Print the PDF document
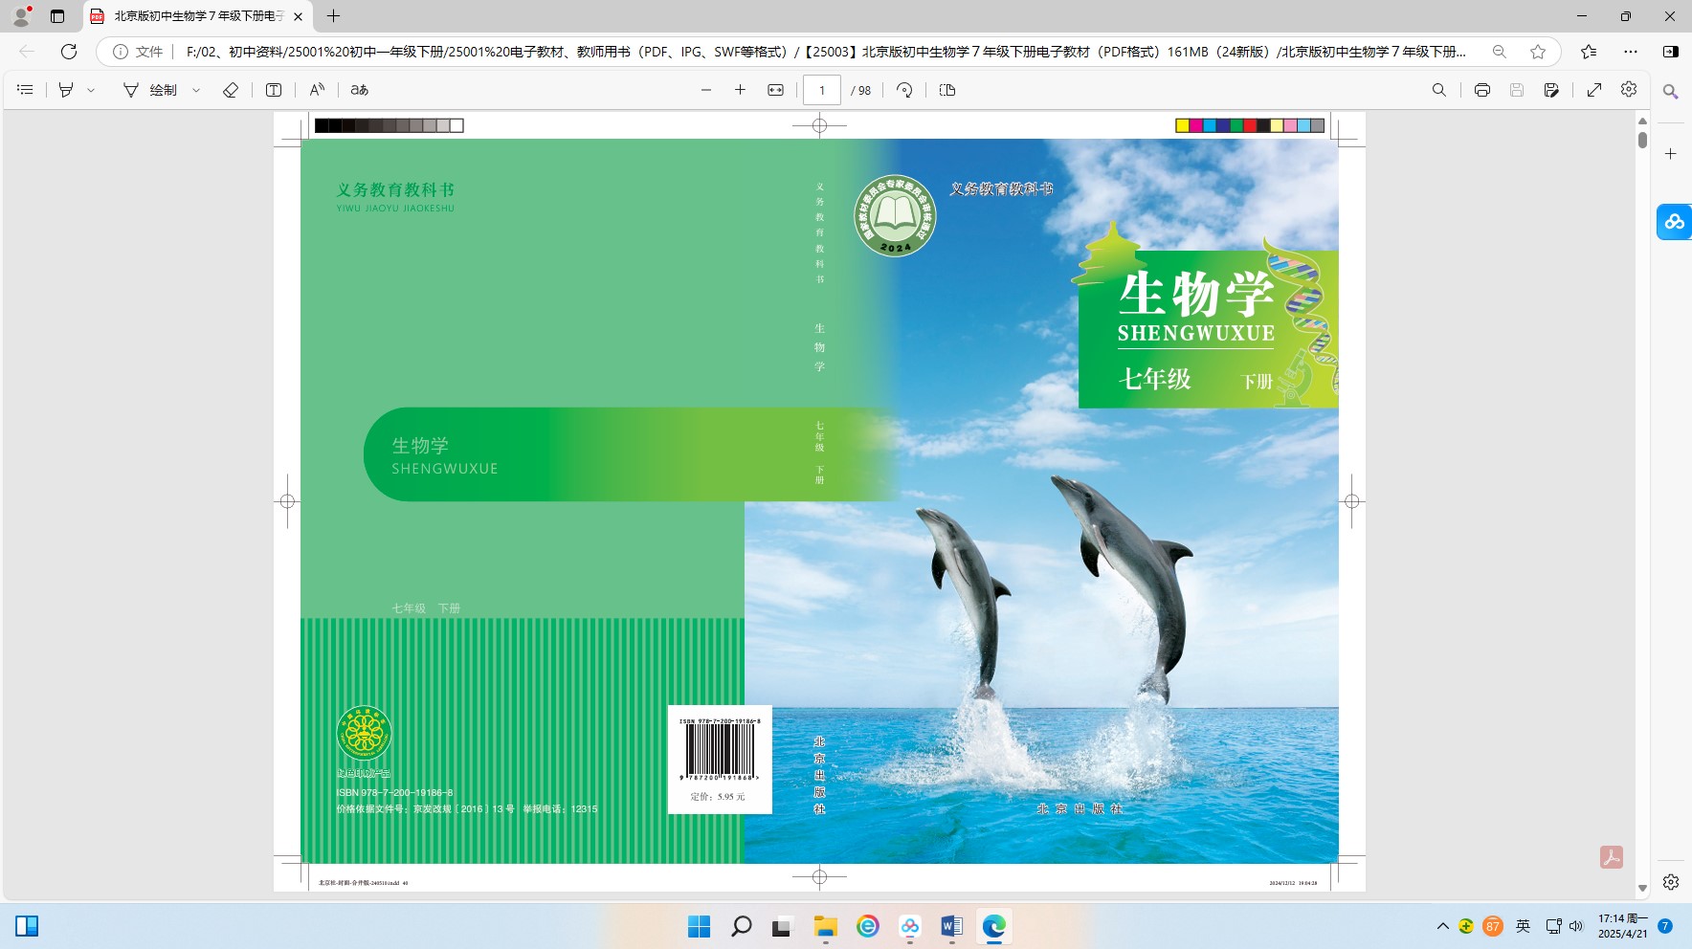 pos(1482,90)
